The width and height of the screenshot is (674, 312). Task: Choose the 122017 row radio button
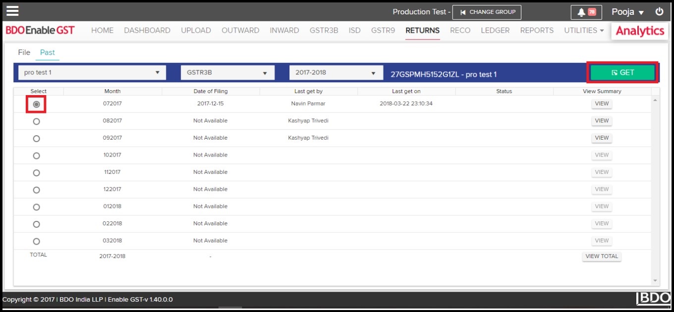click(36, 190)
